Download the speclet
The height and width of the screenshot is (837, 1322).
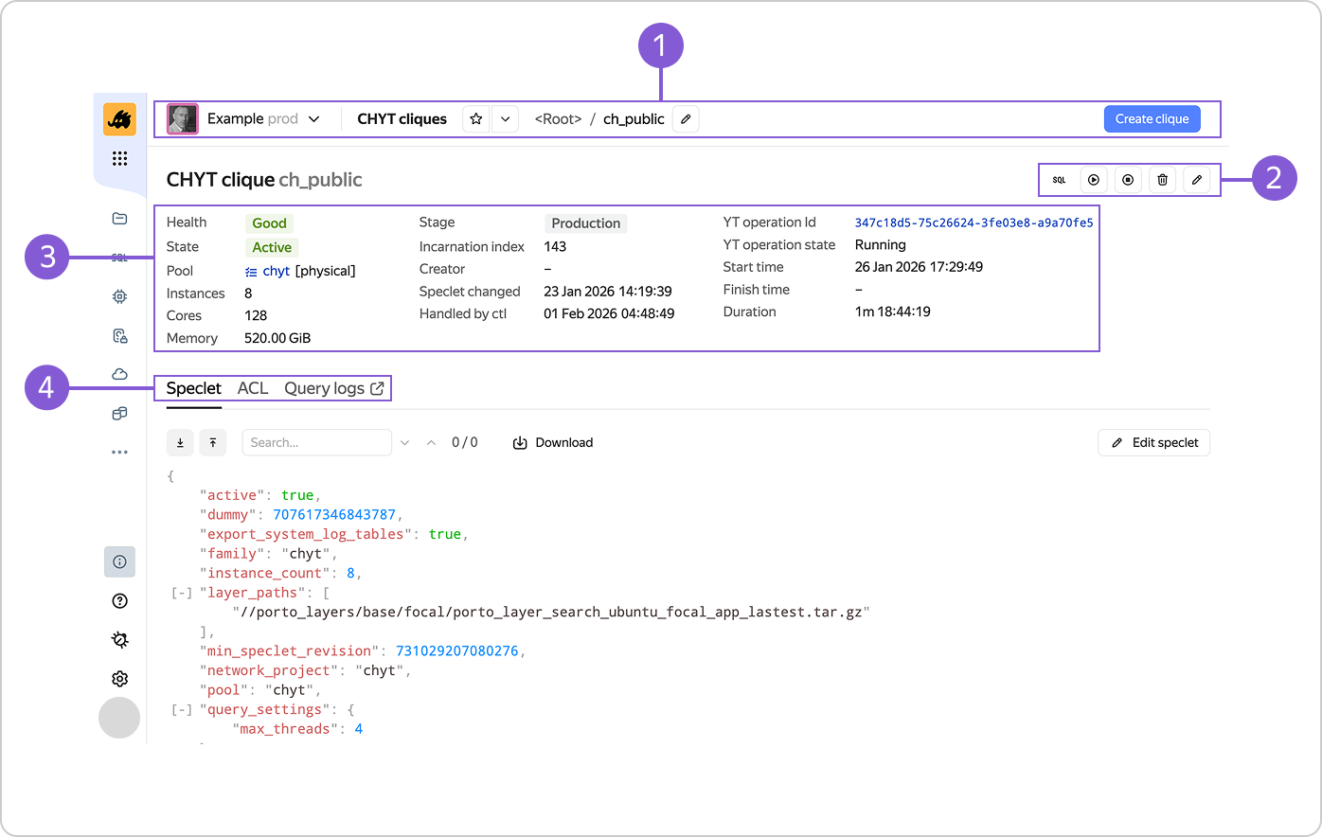click(553, 442)
